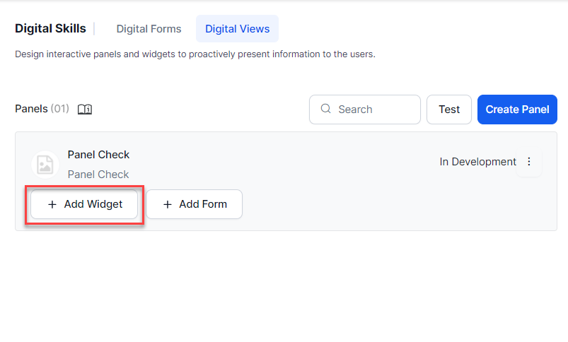Click the plus icon on Add Widget
This screenshot has height=342, width=568.
(52, 204)
